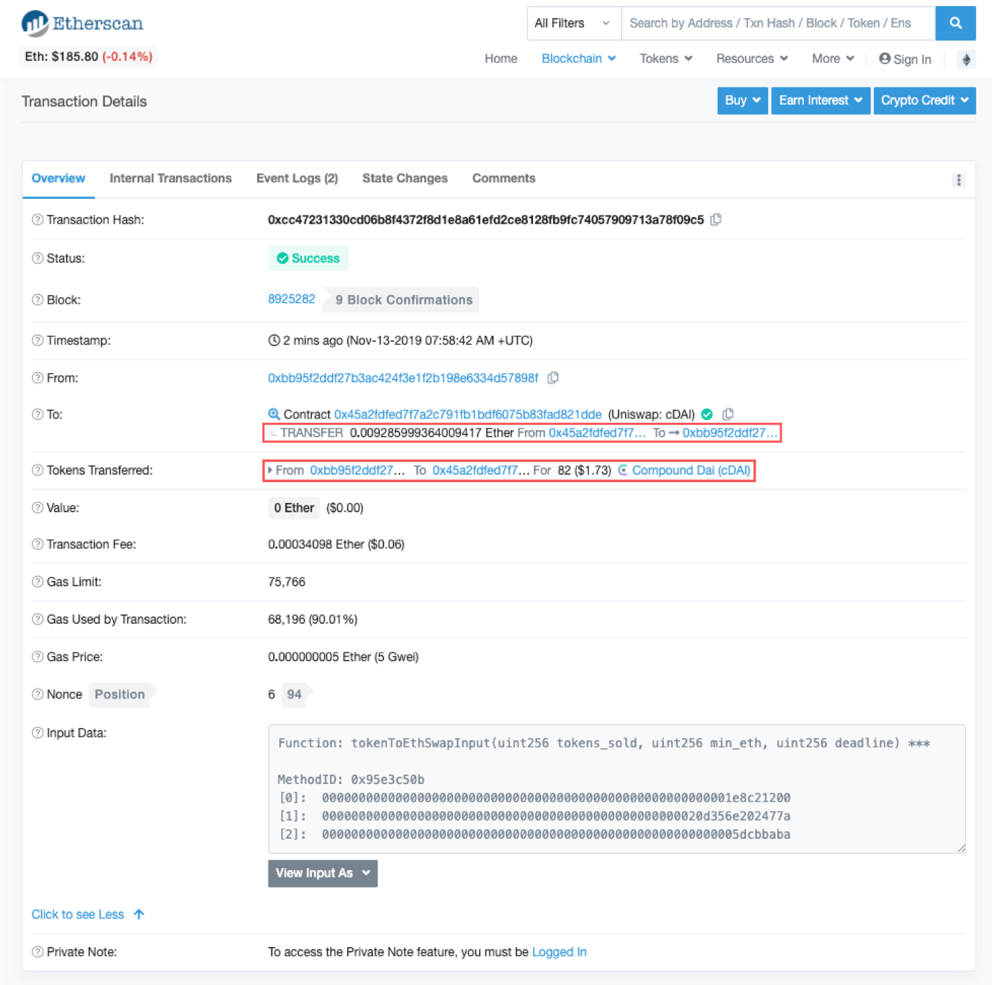The image size is (992, 985).
Task: Open the All Filters dropdown
Action: (x=574, y=23)
